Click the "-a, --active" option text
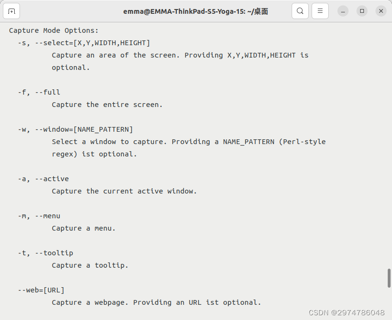Image resolution: width=392 pixels, height=320 pixels. coord(43,179)
